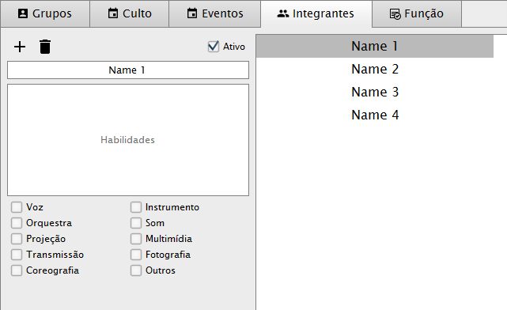Select Name 2 in the members list
The width and height of the screenshot is (507, 310).
click(x=375, y=69)
